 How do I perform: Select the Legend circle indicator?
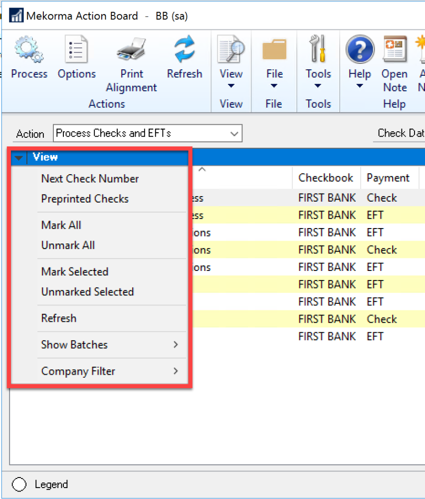(x=19, y=485)
